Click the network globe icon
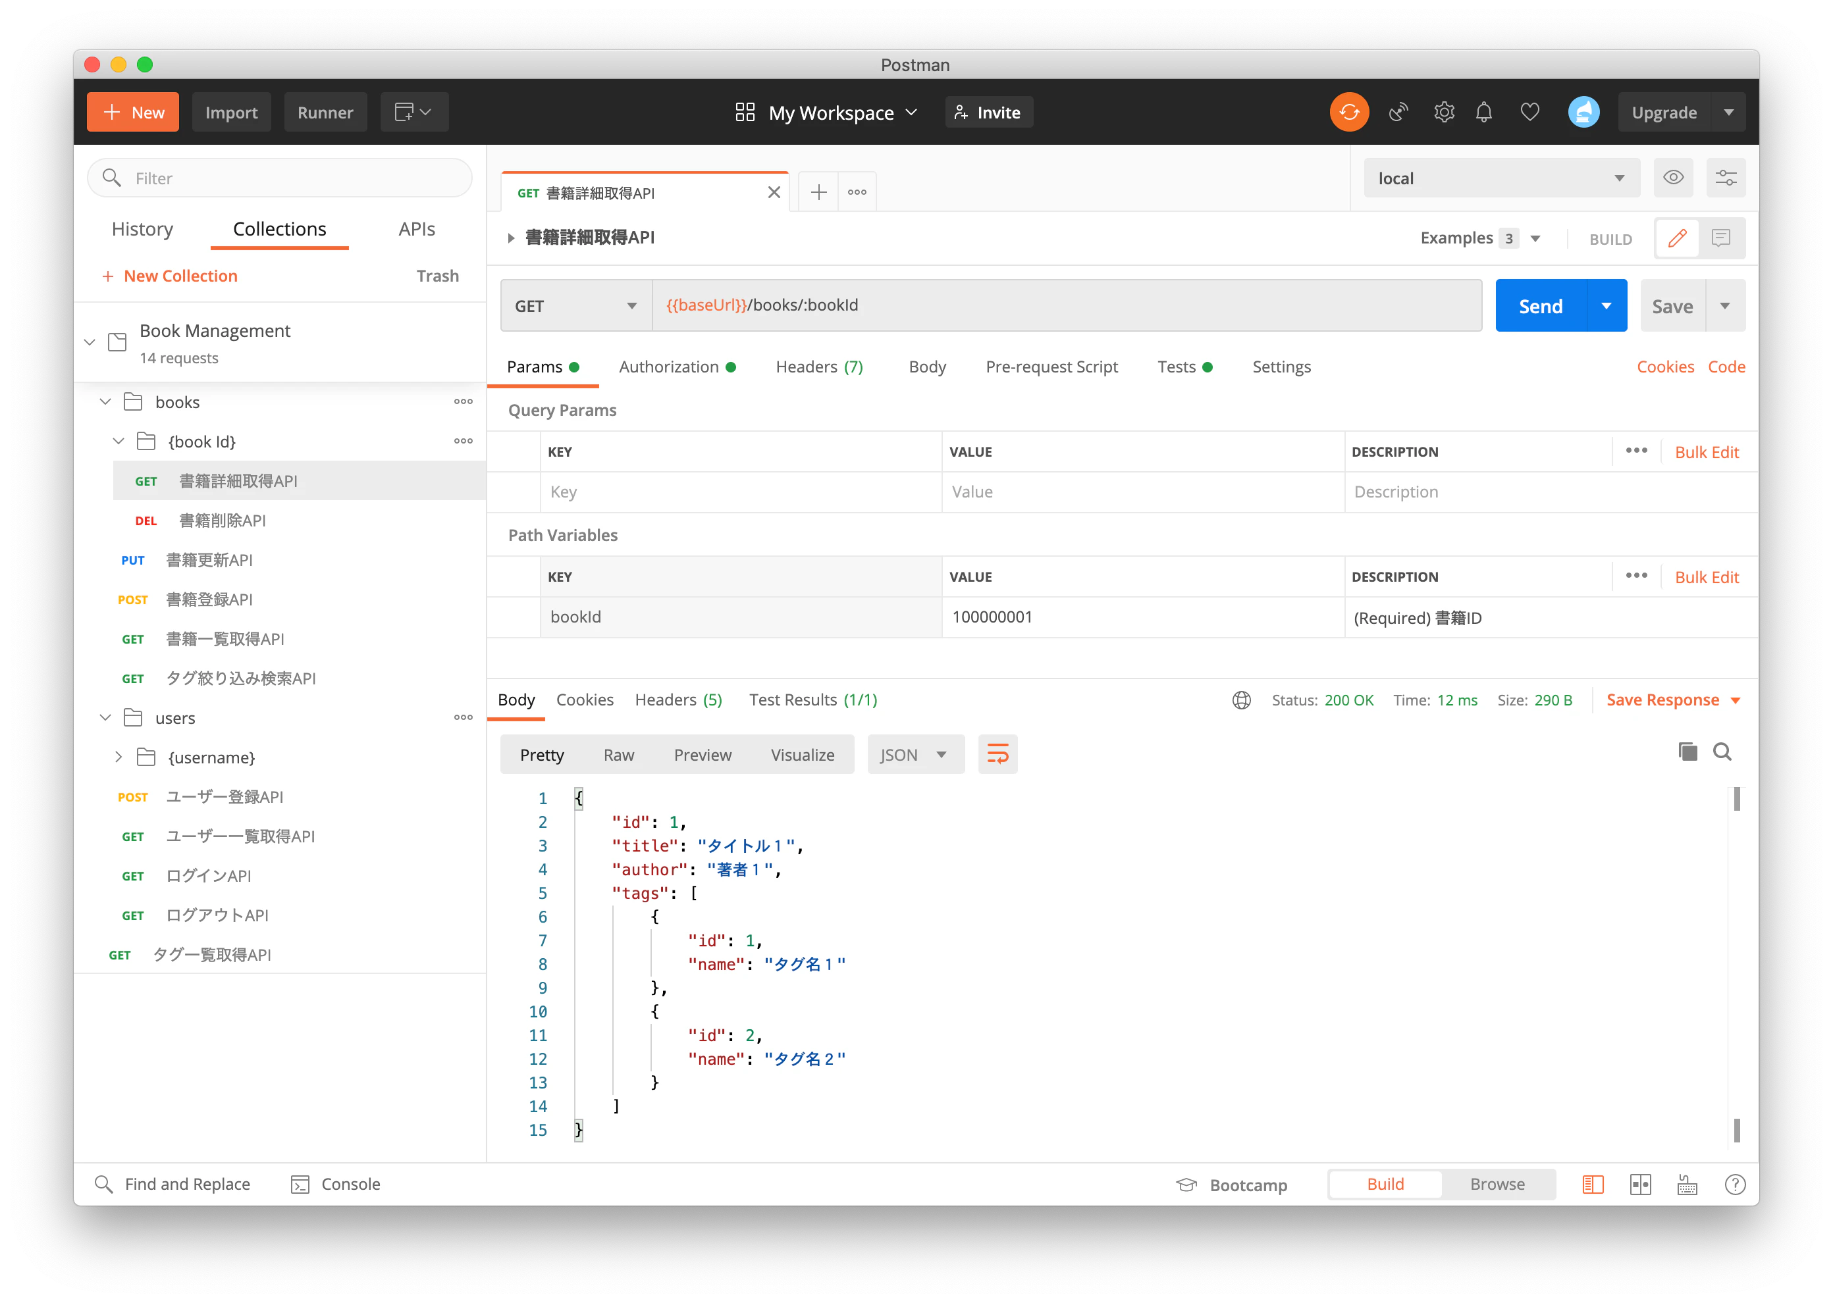Viewport: 1833px width, 1303px height. pyautogui.click(x=1240, y=700)
